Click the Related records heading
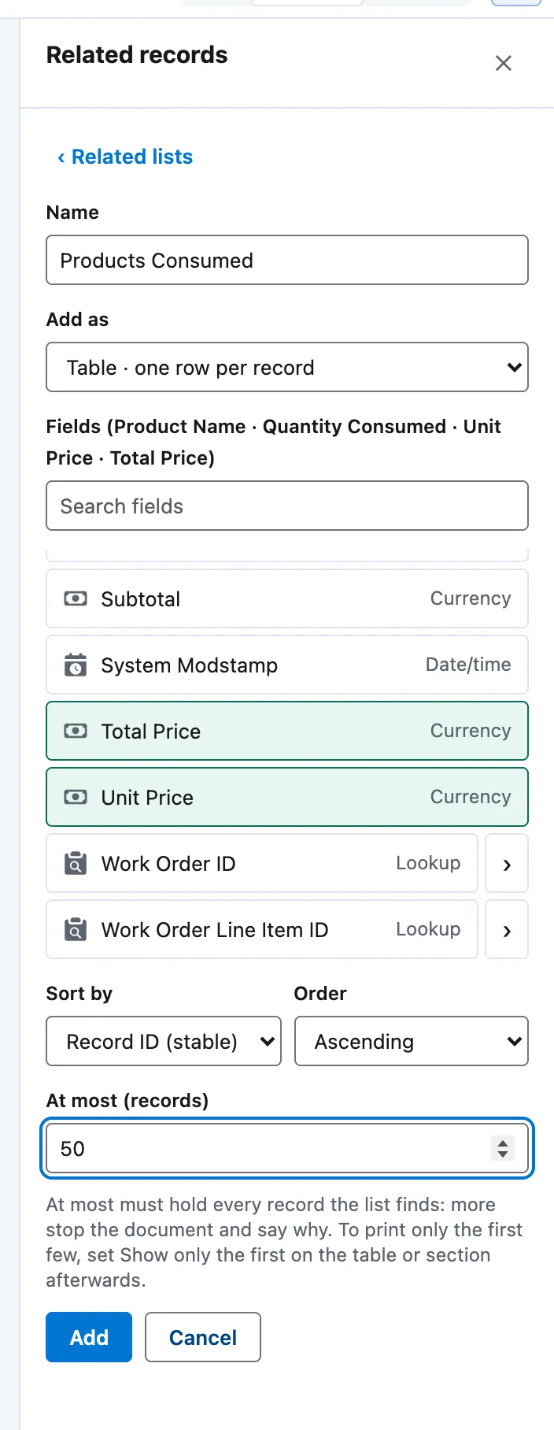This screenshot has width=554, height=1430. (137, 54)
